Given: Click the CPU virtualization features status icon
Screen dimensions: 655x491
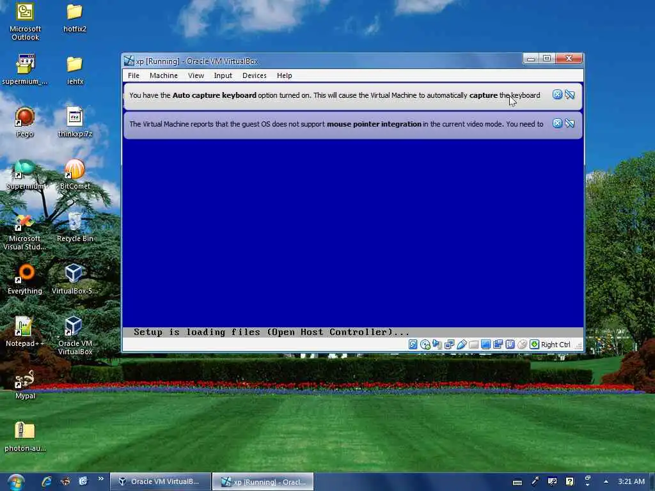Looking at the screenshot, I should [x=510, y=345].
